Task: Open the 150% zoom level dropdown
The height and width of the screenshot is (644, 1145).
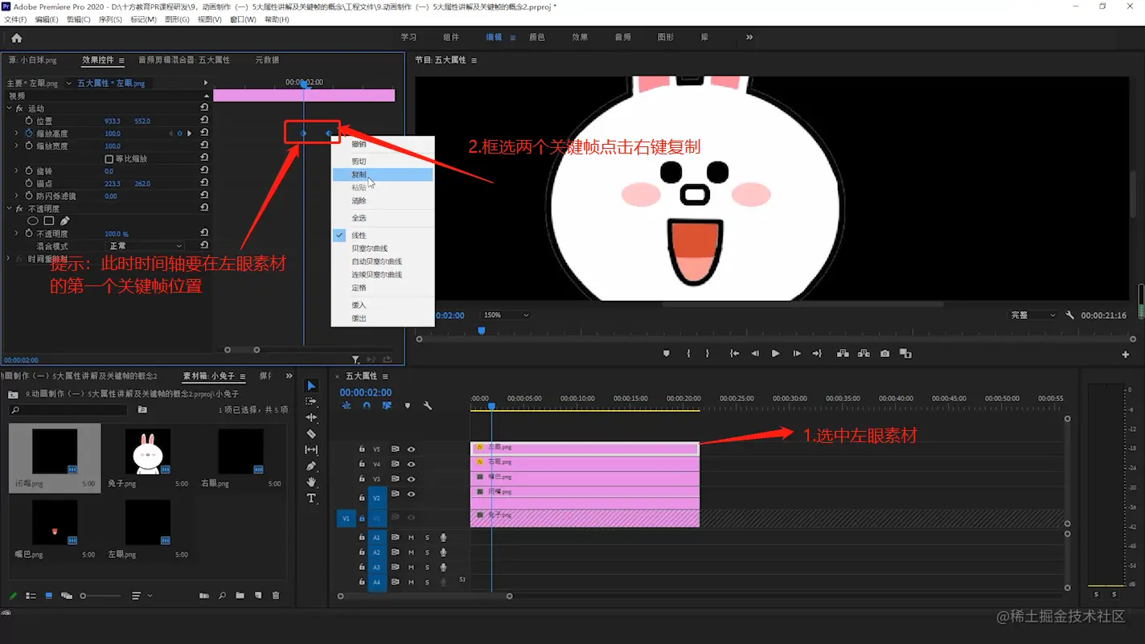Action: (x=505, y=315)
